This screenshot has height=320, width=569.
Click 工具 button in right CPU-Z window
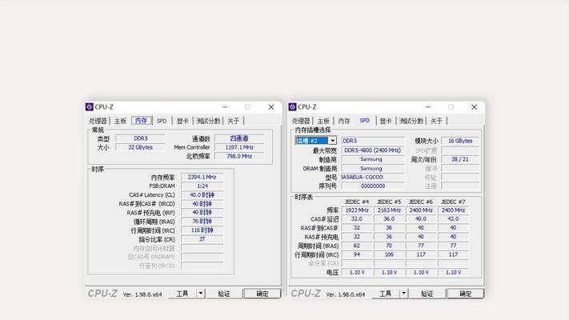tap(386, 294)
